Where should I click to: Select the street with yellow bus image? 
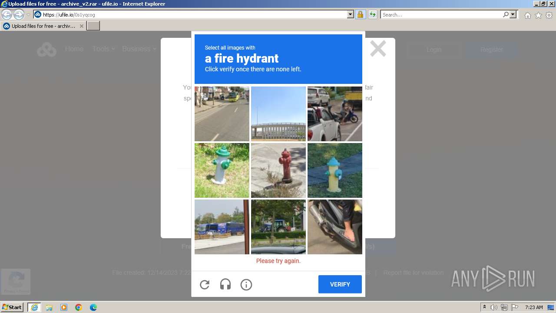(222, 114)
